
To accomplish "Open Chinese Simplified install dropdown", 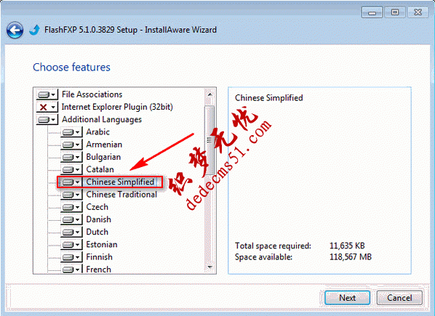I will tap(71, 182).
